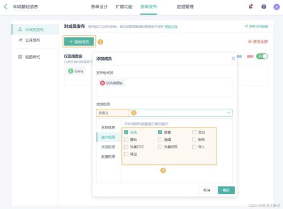Switch to the 字段权限 section

pyautogui.click(x=108, y=147)
